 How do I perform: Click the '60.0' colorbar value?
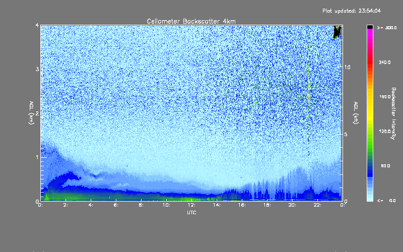tap(385, 166)
